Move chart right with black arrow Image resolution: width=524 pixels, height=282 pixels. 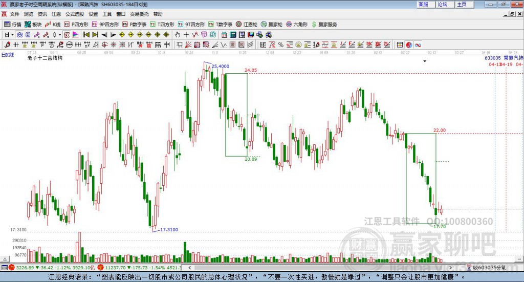click(x=113, y=34)
